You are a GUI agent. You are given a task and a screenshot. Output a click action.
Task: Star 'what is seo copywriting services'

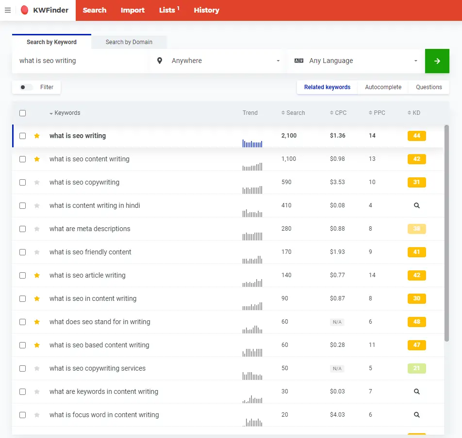(x=37, y=368)
